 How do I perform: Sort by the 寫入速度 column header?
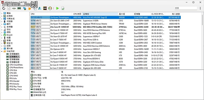tap(173, 14)
